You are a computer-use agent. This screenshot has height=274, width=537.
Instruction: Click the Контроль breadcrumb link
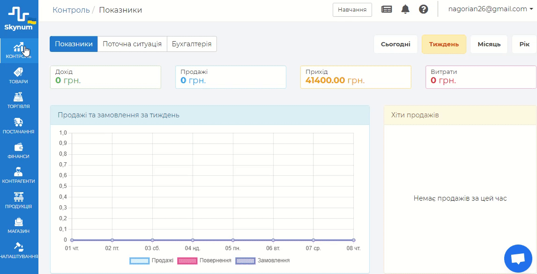coord(71,10)
